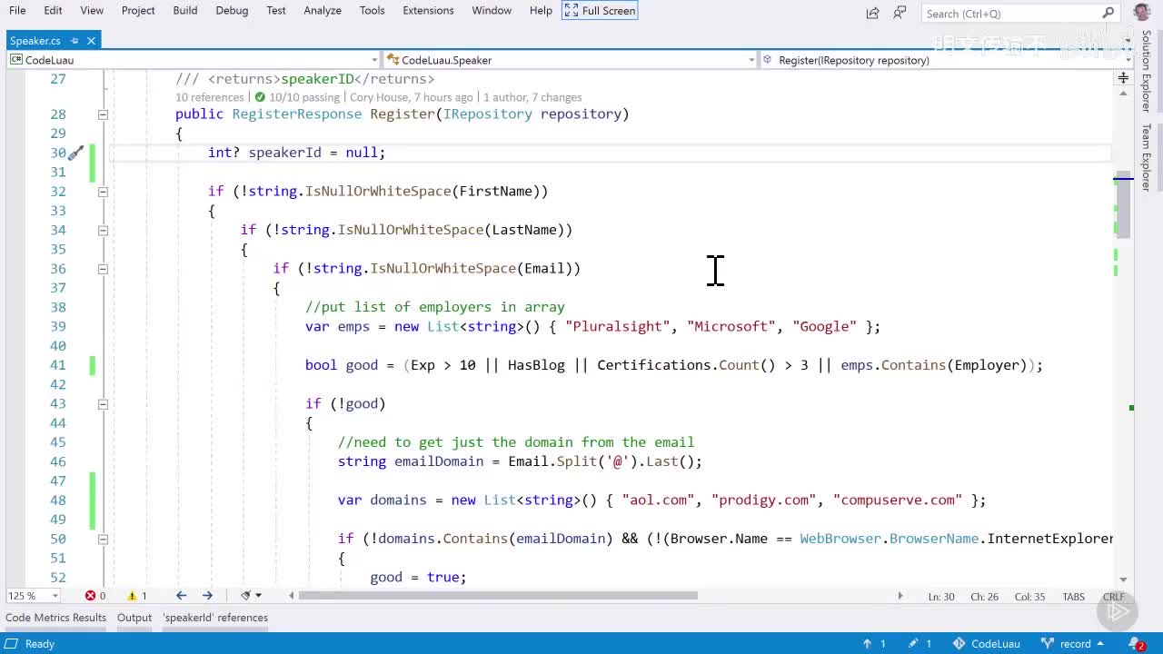Image resolution: width=1163 pixels, height=654 pixels.
Task: Click the 1 author, 7 changes CodeLens link
Action: [x=532, y=97]
